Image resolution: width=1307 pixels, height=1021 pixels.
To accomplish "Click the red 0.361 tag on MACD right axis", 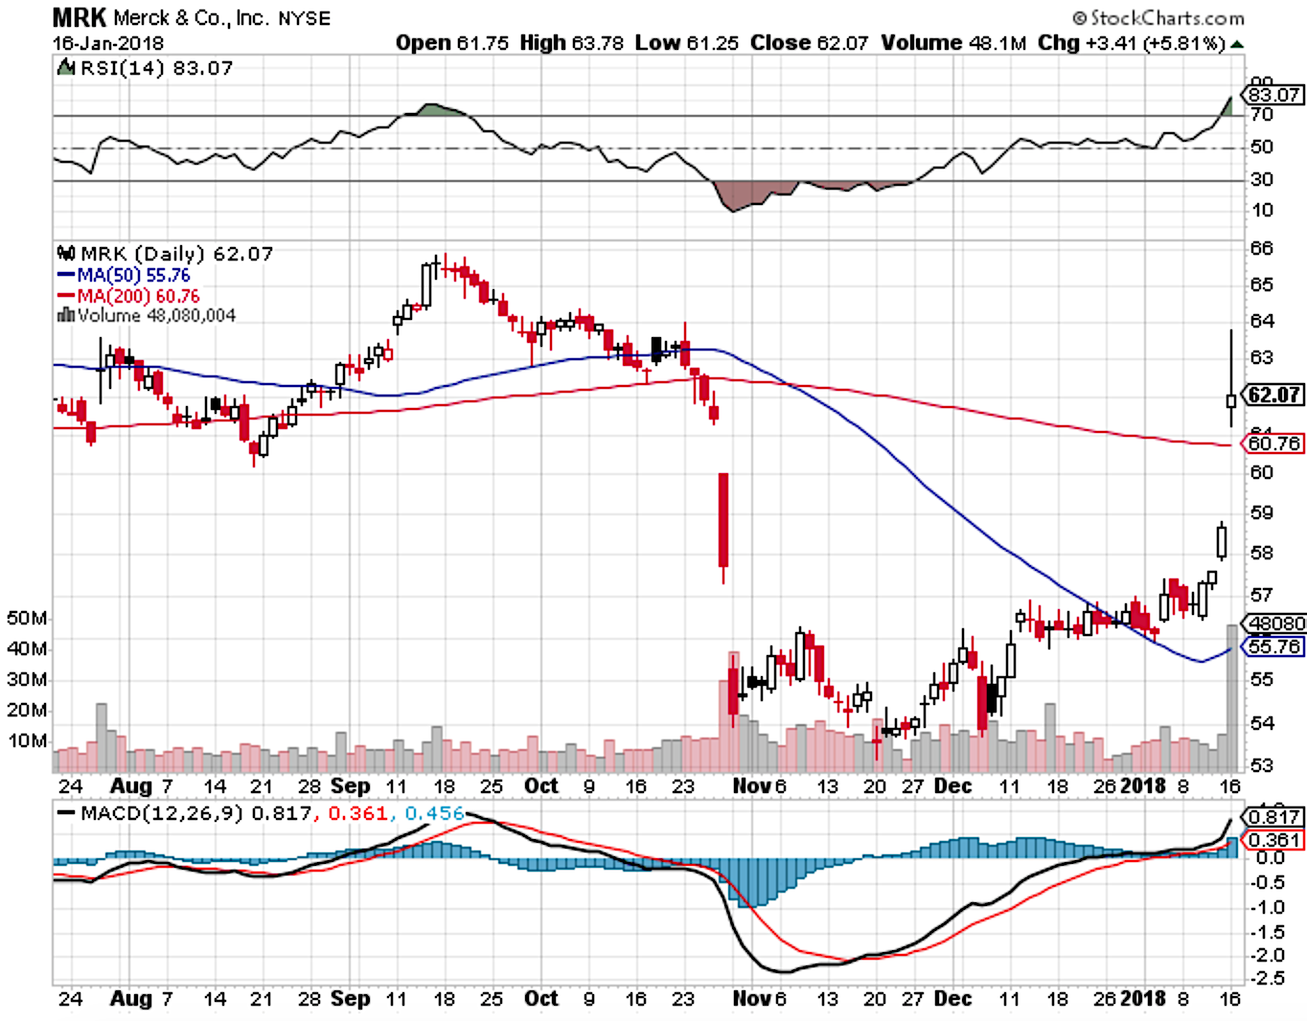I will point(1273,840).
